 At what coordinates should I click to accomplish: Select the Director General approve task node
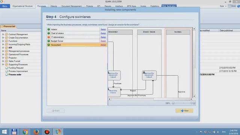pyautogui.click(x=149, y=75)
